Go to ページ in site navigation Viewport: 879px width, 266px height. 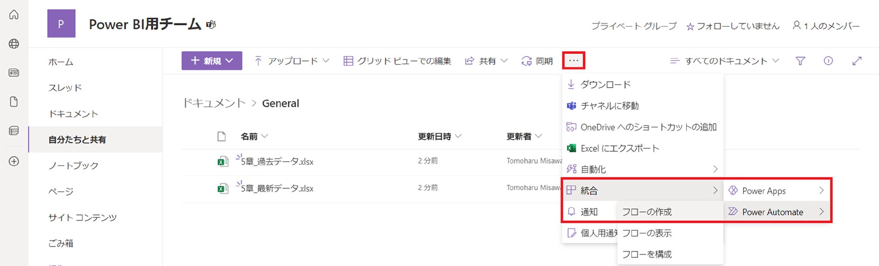click(x=61, y=191)
